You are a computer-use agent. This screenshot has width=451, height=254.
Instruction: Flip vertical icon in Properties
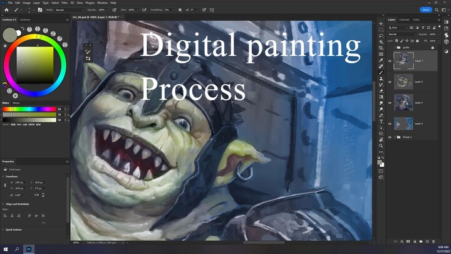pyautogui.click(x=43, y=195)
